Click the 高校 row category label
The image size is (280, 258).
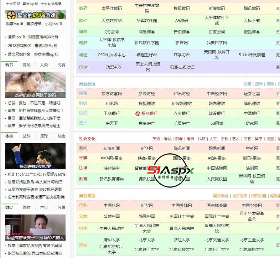point(83,245)
